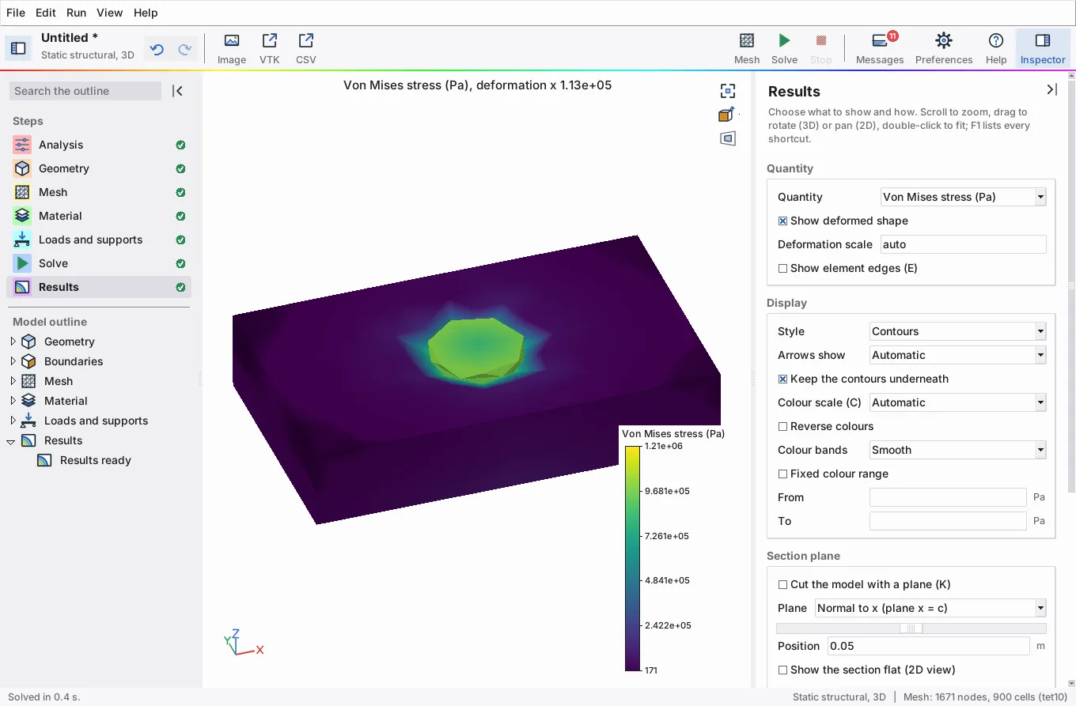Image resolution: width=1076 pixels, height=706 pixels.
Task: Click the projection view icon below cube
Action: pos(728,138)
